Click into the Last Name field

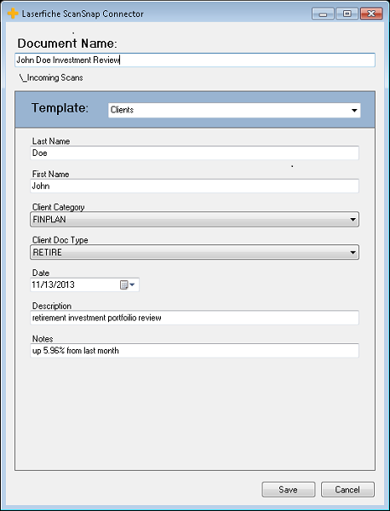(194, 152)
